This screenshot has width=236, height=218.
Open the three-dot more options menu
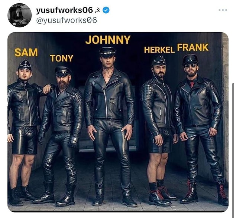[x=223, y=10]
